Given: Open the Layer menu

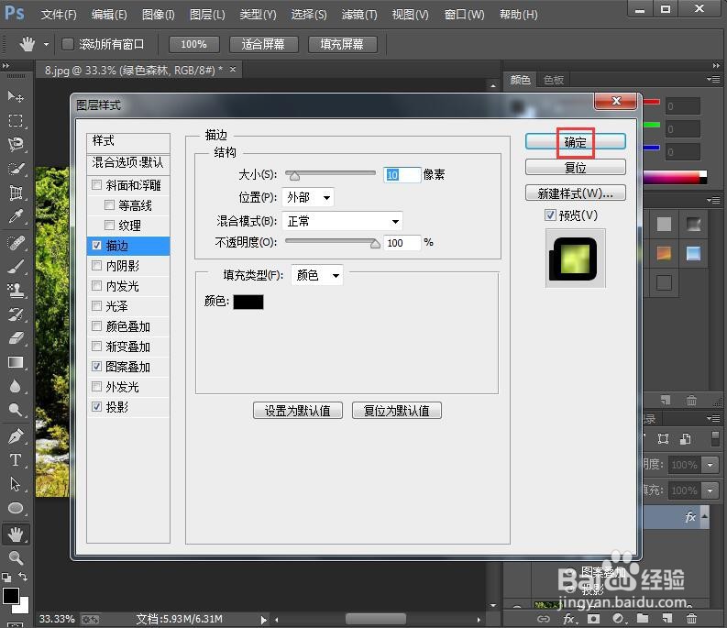Looking at the screenshot, I should pos(207,15).
